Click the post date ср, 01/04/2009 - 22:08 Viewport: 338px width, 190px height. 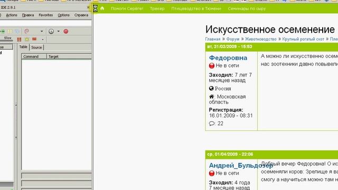[230, 154]
